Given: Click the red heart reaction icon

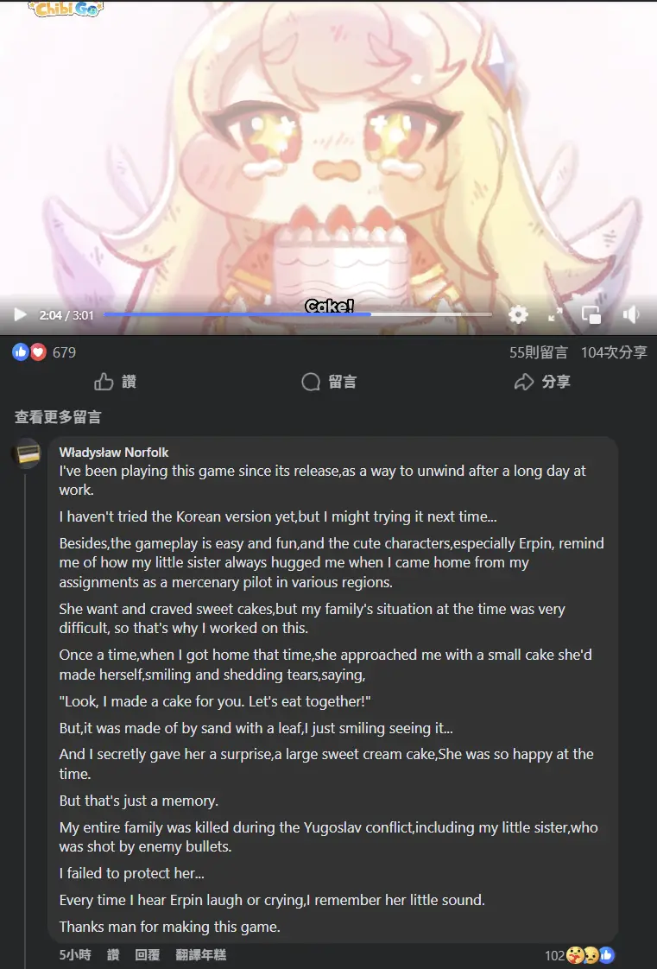Looking at the screenshot, I should [38, 352].
